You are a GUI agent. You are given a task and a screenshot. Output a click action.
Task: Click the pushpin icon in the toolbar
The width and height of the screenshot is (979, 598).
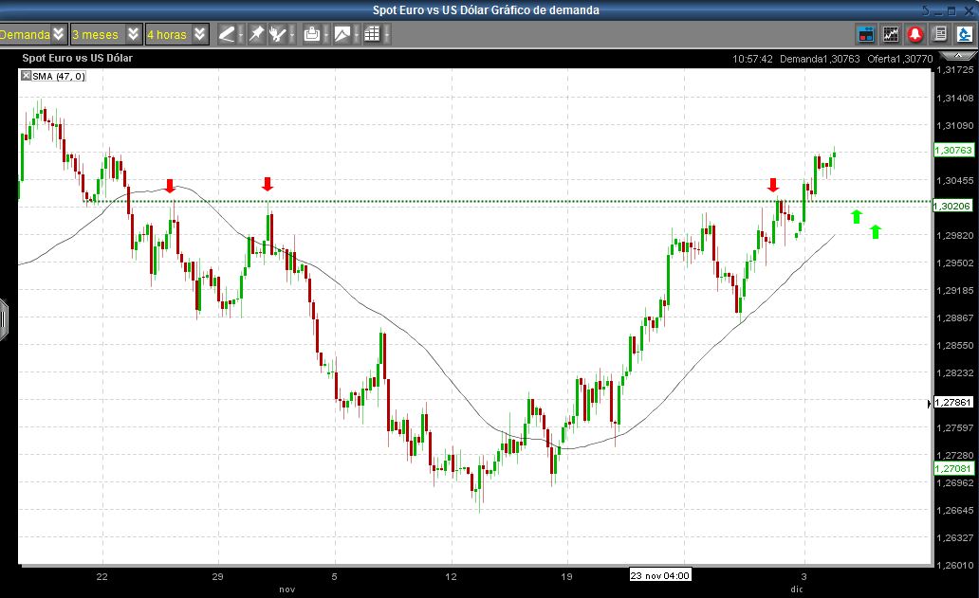(256, 34)
